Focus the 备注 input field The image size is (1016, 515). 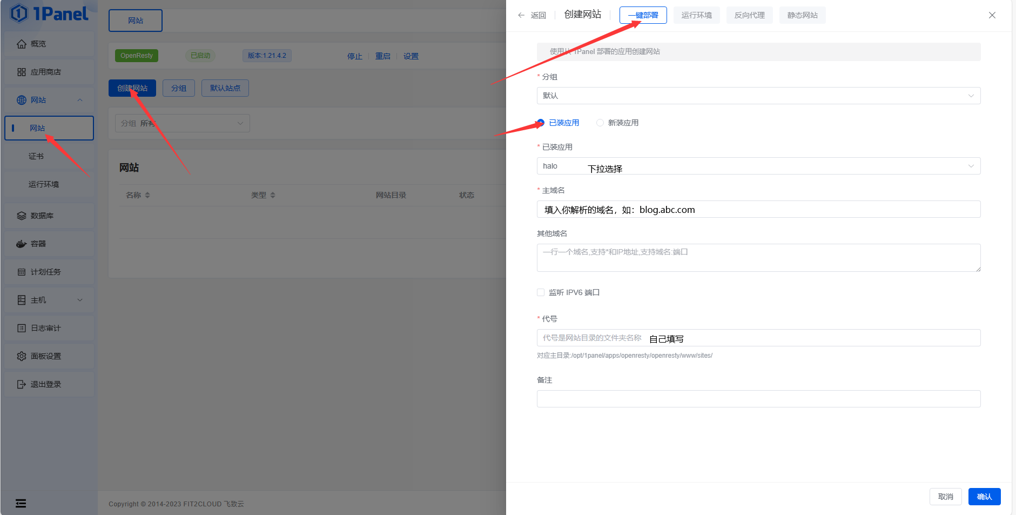[758, 399]
